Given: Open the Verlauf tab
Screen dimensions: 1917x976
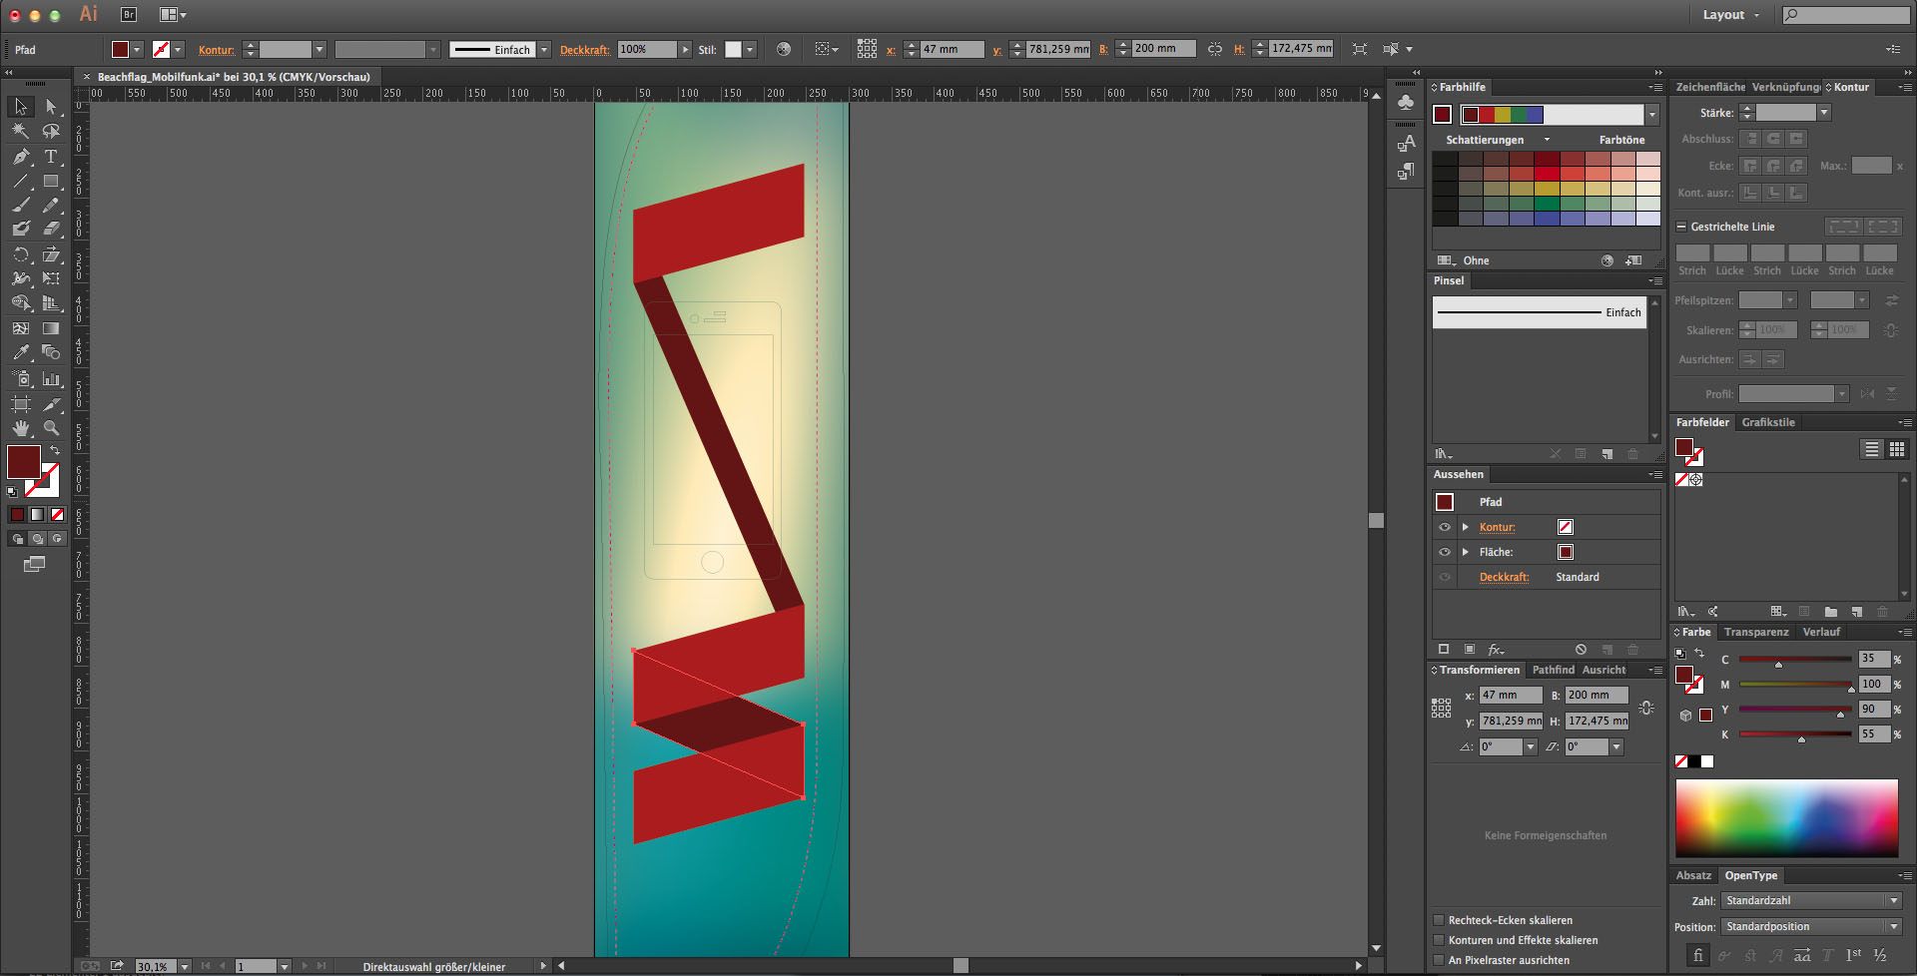Looking at the screenshot, I should 1821,632.
